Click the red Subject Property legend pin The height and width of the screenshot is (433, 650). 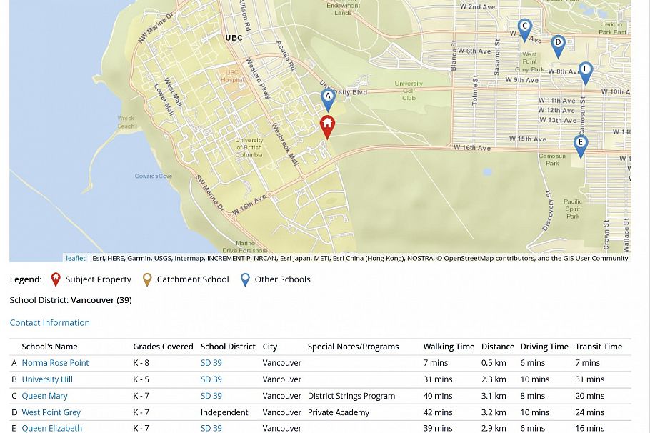[56, 279]
